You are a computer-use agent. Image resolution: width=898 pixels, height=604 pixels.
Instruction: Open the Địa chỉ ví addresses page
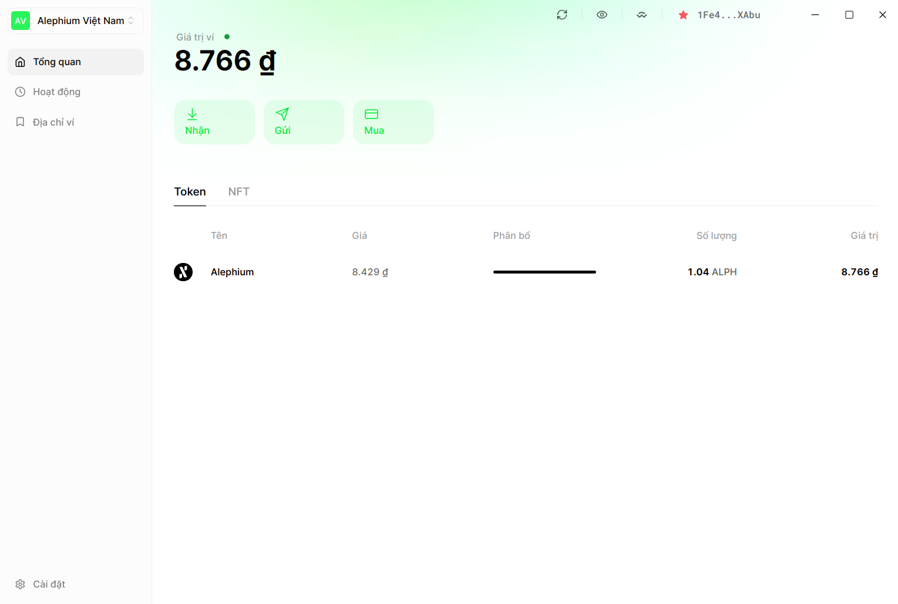click(x=76, y=122)
